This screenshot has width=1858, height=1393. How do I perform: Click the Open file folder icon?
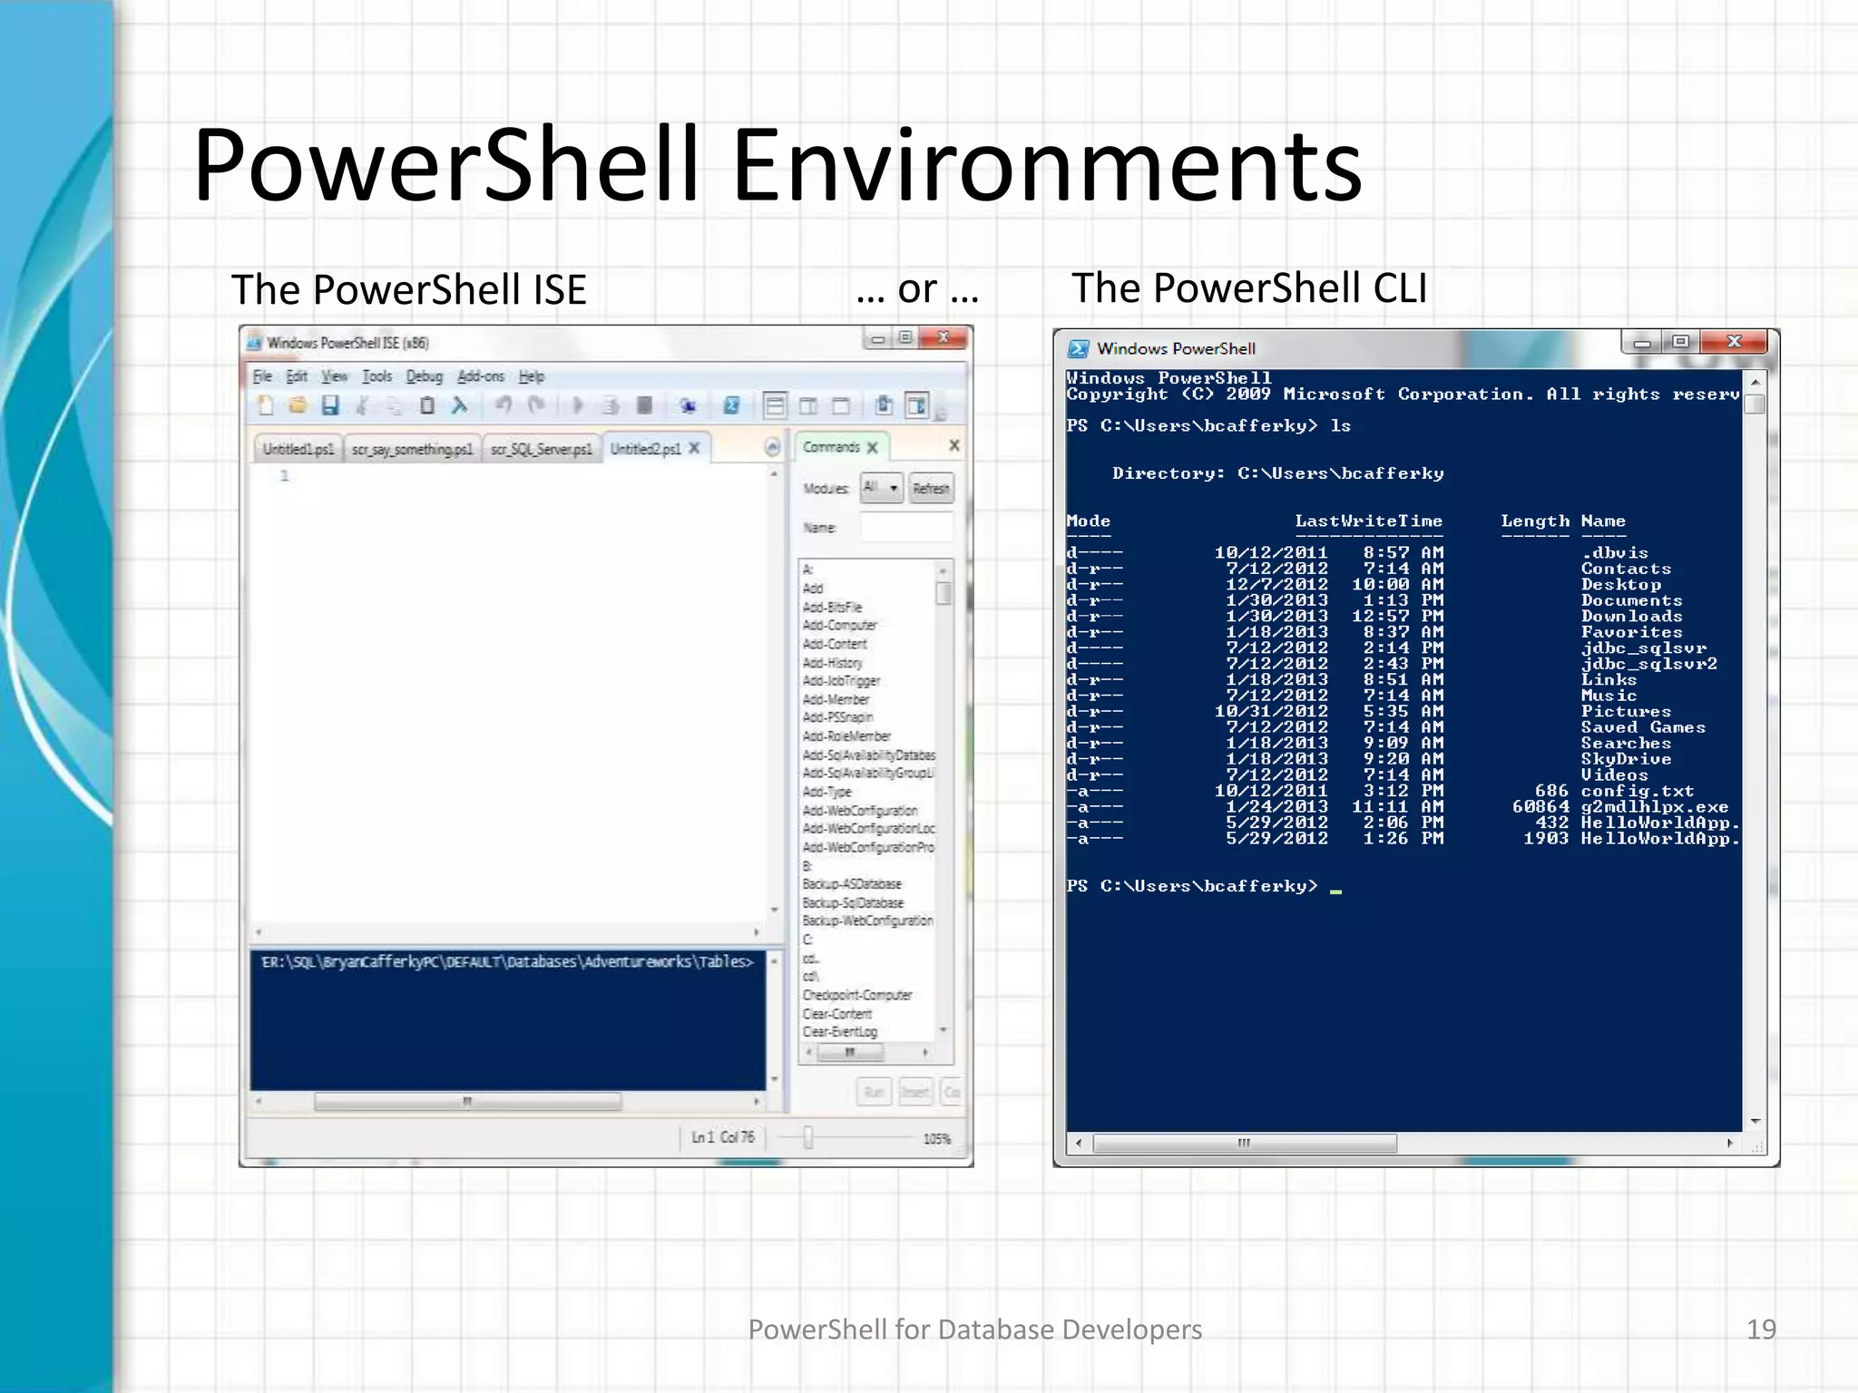(x=298, y=406)
